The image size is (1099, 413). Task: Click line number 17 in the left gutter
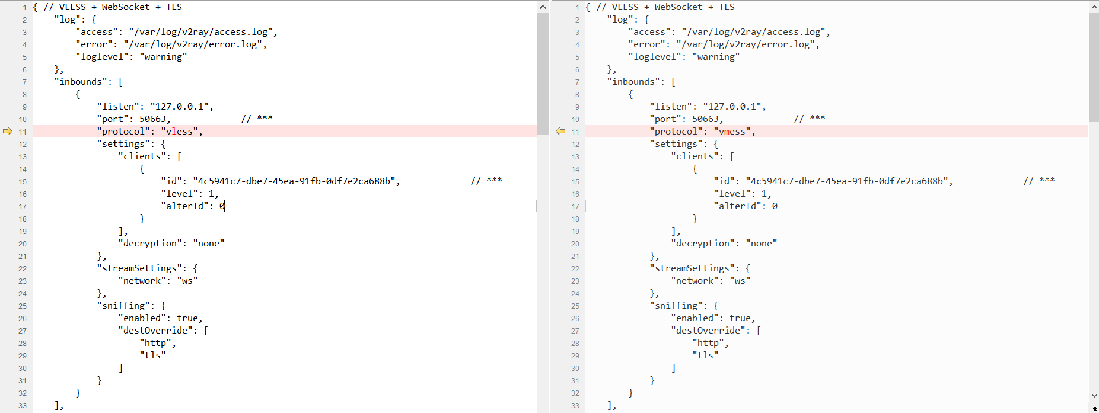[x=22, y=206]
